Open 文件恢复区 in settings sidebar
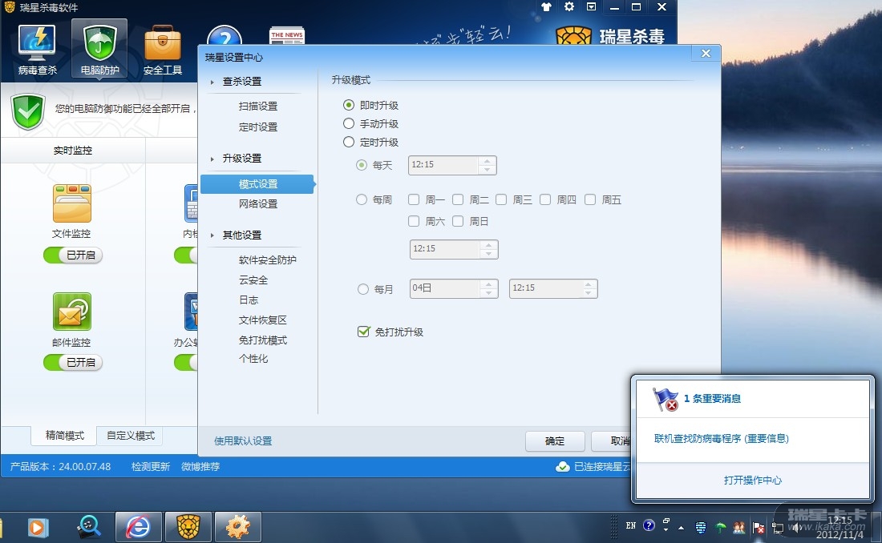The image size is (882, 543). tap(263, 320)
